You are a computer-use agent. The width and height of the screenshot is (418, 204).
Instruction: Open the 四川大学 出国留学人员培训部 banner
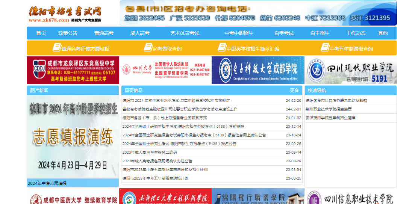pyautogui.click(x=165, y=70)
